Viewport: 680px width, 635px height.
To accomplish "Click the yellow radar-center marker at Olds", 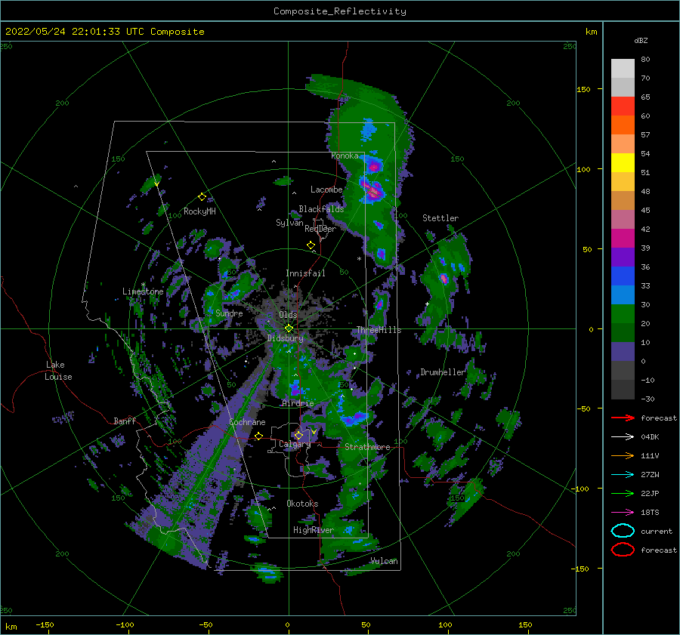I will point(289,328).
